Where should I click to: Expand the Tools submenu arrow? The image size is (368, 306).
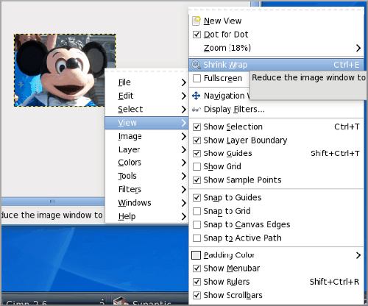coord(184,176)
